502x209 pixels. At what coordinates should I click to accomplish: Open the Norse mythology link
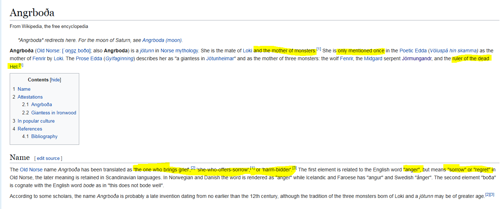pos(179,51)
